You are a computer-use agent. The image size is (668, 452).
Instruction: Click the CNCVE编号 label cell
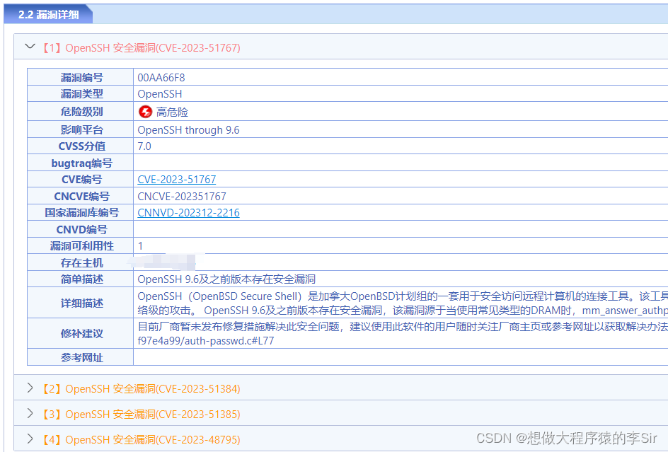[x=81, y=196]
